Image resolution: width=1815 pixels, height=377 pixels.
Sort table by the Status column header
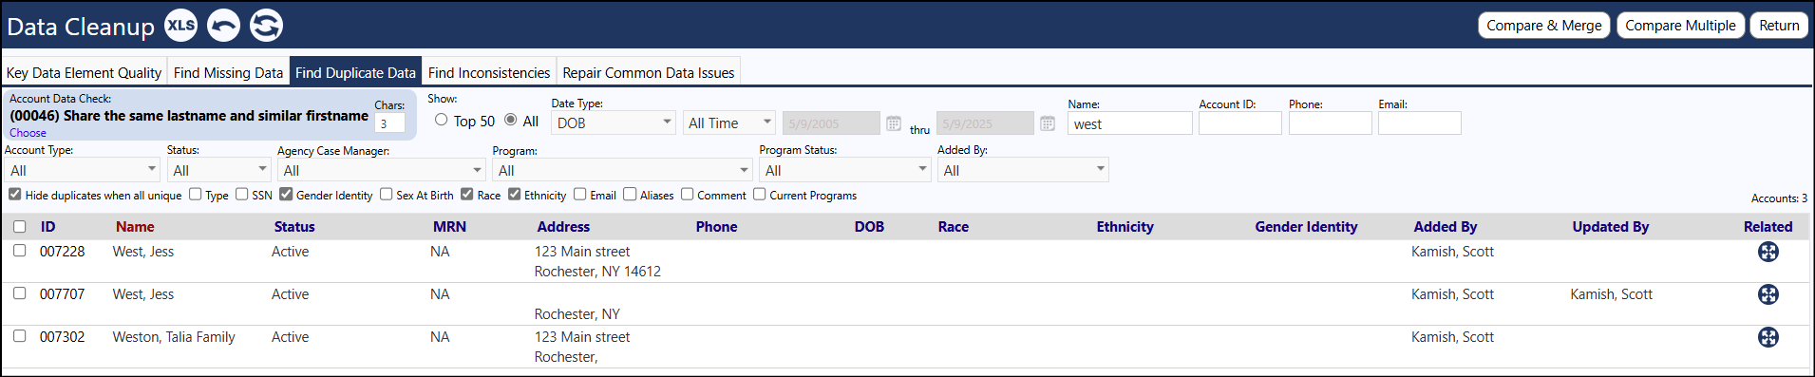click(294, 227)
